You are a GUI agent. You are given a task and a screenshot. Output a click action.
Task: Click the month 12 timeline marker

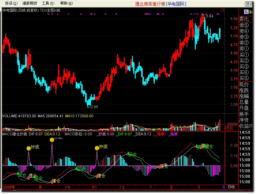[x=122, y=187]
